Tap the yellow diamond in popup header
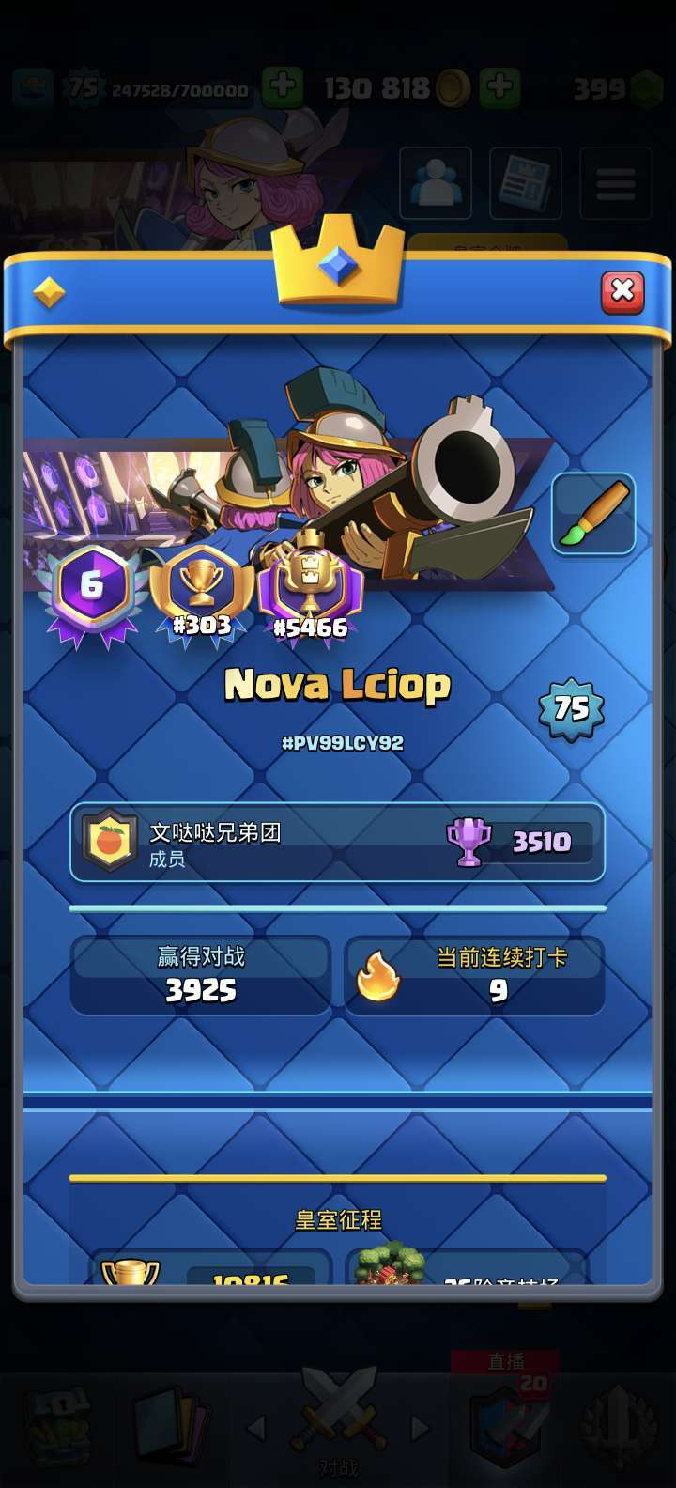The image size is (676, 1488). coord(49,292)
